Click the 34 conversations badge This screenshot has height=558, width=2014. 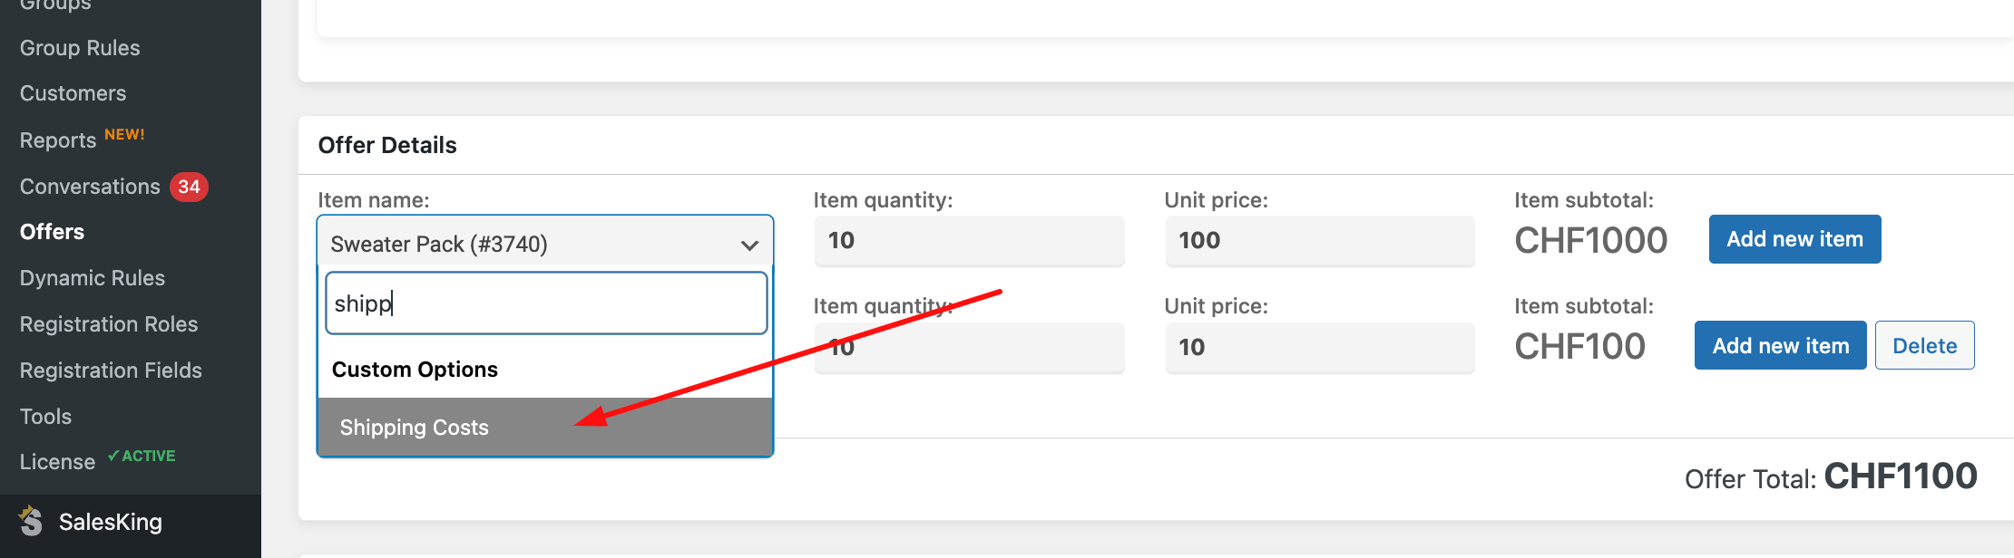coord(189,187)
